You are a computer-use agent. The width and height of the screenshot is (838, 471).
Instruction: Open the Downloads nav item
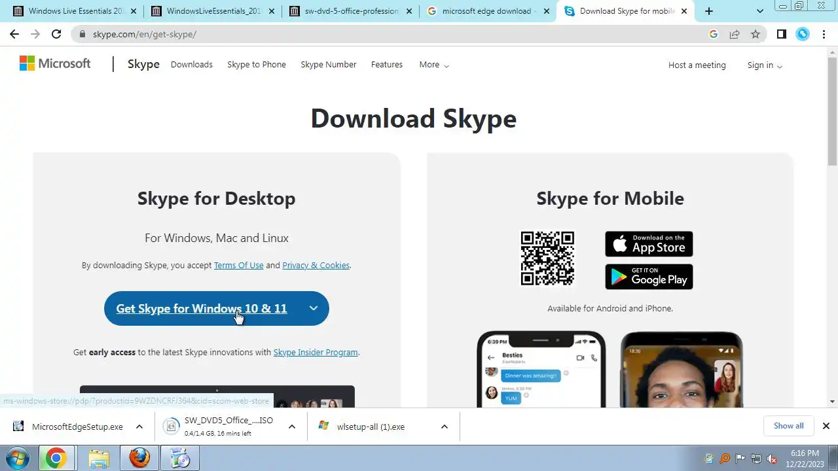[192, 65]
